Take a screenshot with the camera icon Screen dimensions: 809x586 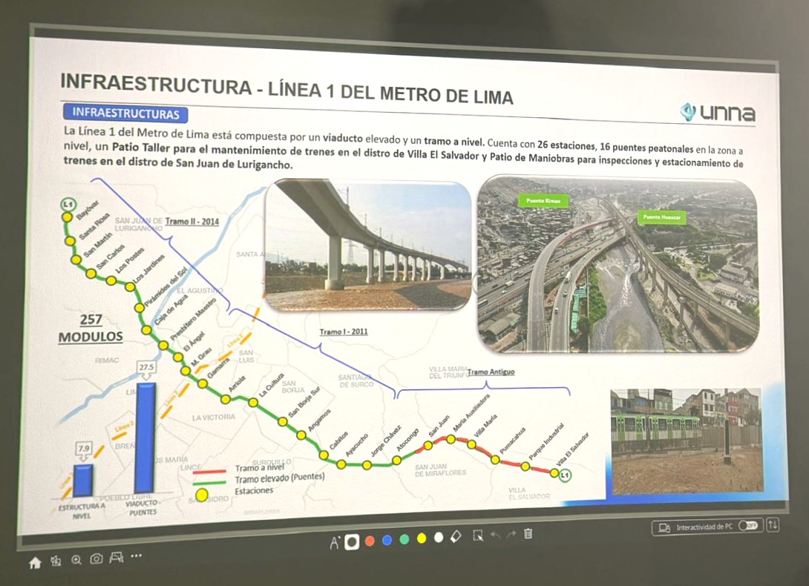point(96,559)
